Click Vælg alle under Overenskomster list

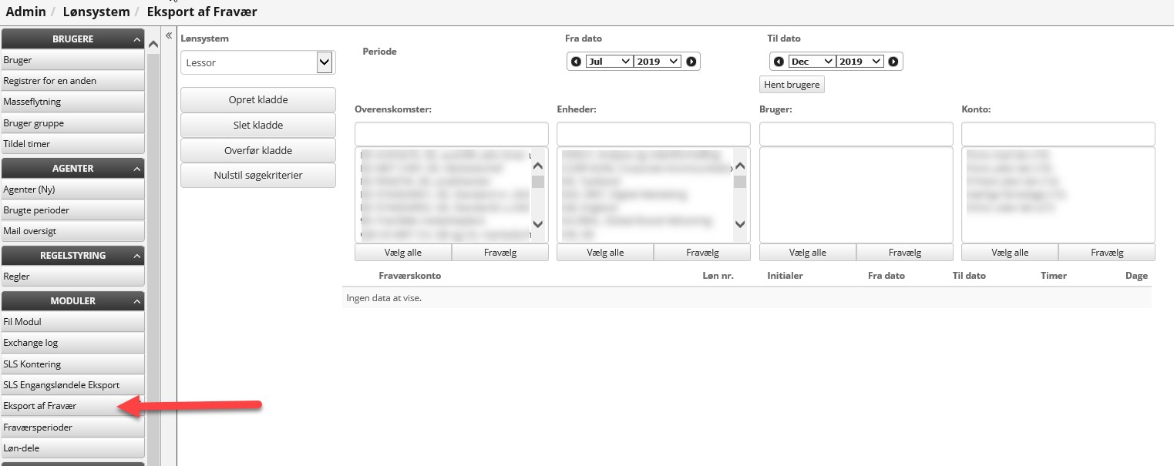[x=403, y=252]
